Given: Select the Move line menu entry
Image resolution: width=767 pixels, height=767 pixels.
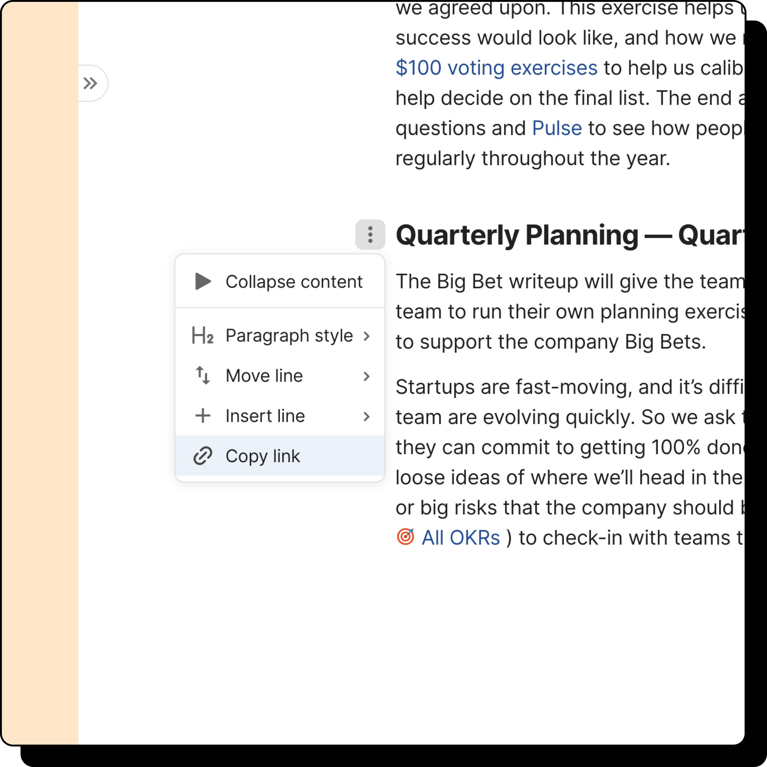Looking at the screenshot, I should (x=264, y=375).
